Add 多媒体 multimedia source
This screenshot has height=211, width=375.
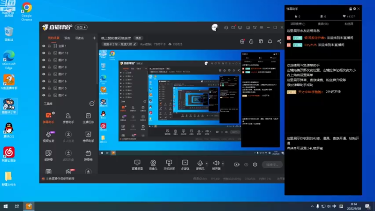click(185, 165)
